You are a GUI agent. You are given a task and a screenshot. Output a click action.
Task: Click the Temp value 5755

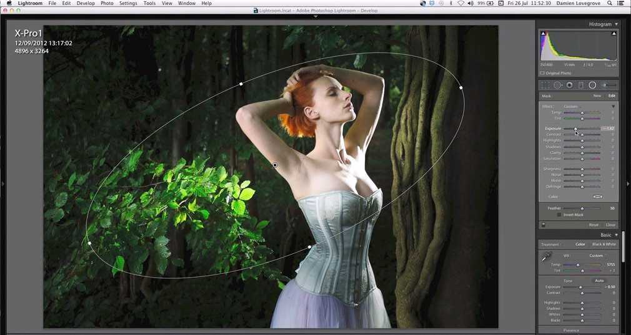coord(610,265)
